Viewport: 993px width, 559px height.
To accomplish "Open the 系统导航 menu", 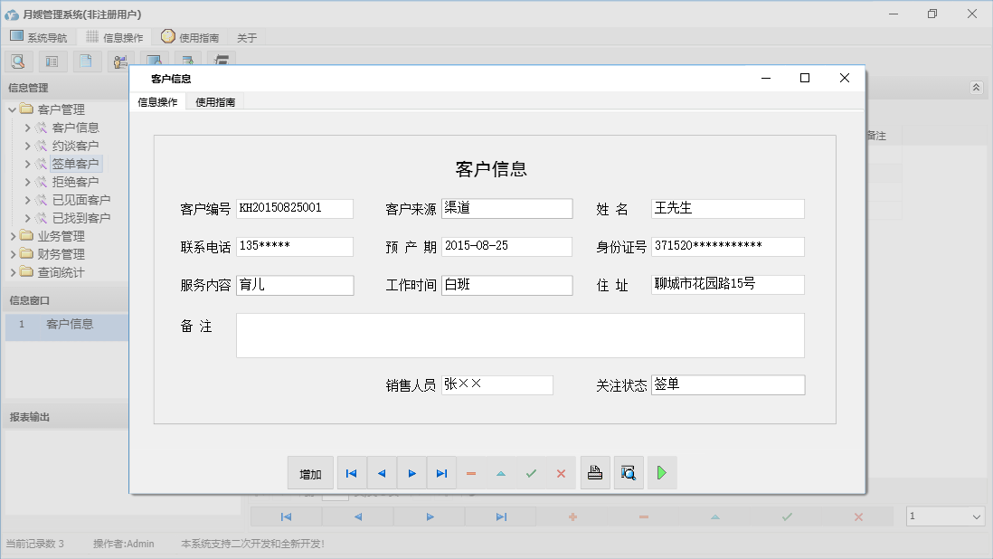I will (40, 37).
